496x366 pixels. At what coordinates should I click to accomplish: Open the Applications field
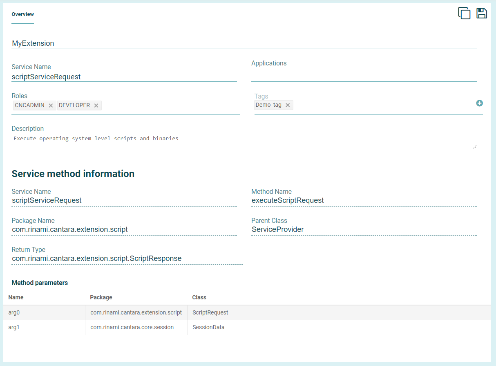[x=364, y=76]
